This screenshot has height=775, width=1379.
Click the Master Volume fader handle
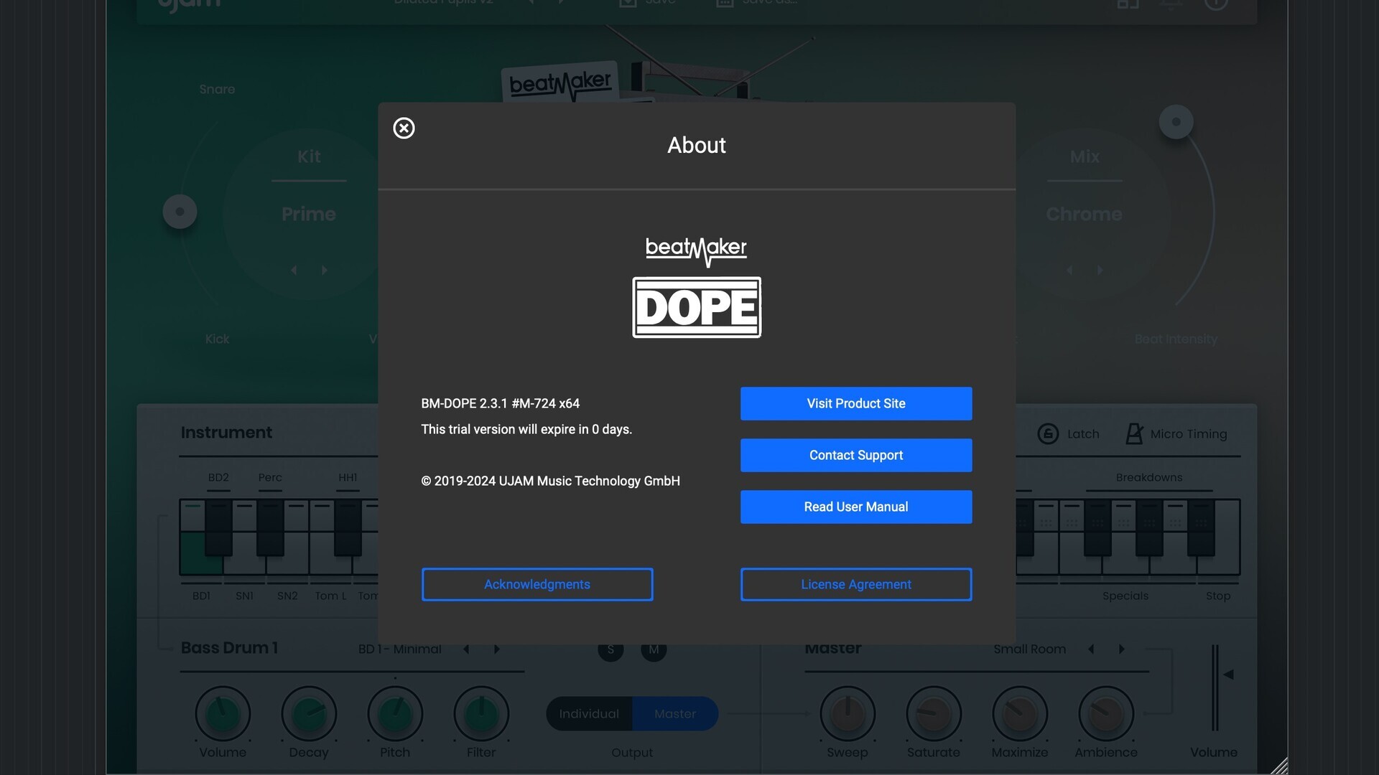pyautogui.click(x=1229, y=675)
